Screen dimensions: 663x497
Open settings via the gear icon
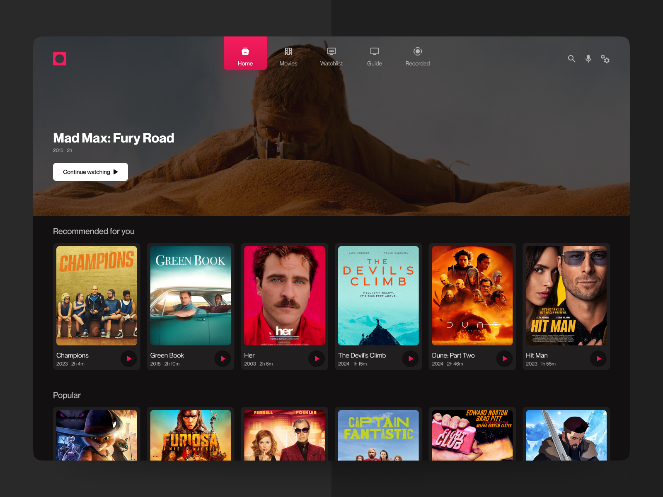(x=605, y=59)
